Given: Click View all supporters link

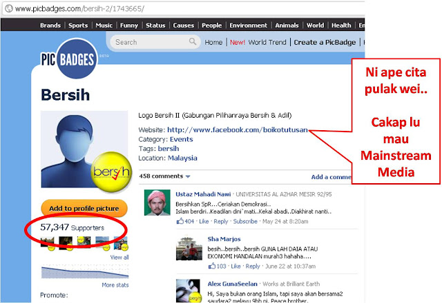Looking at the screenshot, I should pos(119,257).
